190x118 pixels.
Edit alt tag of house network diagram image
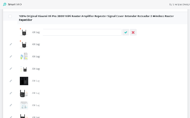[x=11, y=105]
